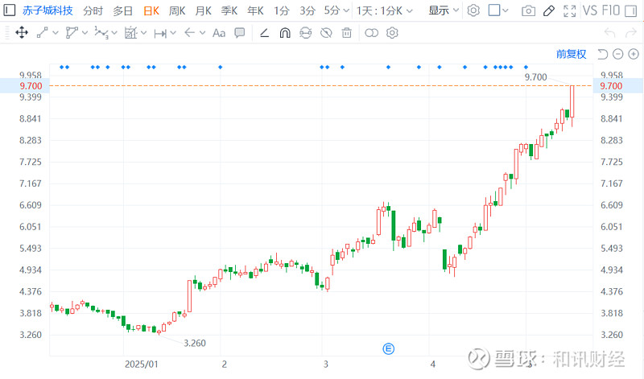This screenshot has width=644, height=379.
Task: Open drawing toolbar settings gear
Action: pyautogui.click(x=392, y=33)
